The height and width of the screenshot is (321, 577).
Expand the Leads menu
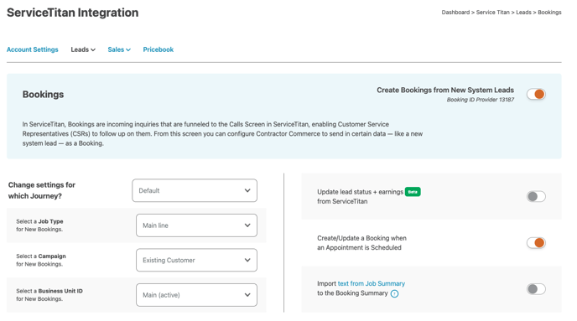[83, 49]
